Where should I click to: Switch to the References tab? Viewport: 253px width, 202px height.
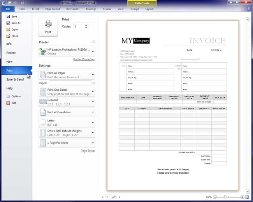73,9
